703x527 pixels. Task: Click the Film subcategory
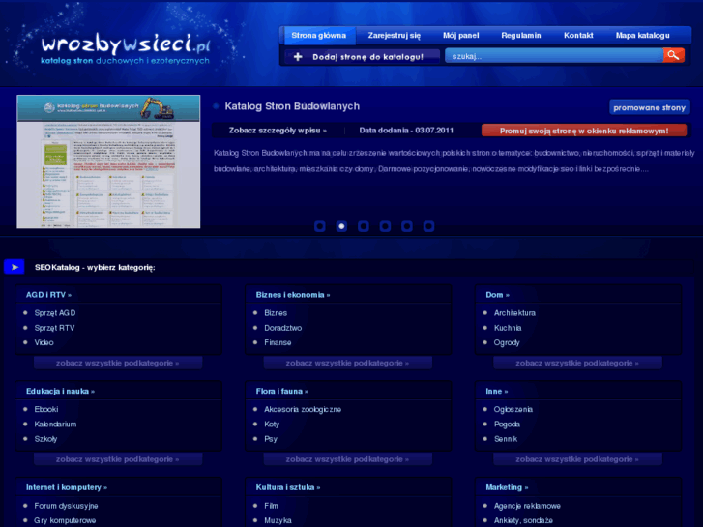click(x=271, y=506)
